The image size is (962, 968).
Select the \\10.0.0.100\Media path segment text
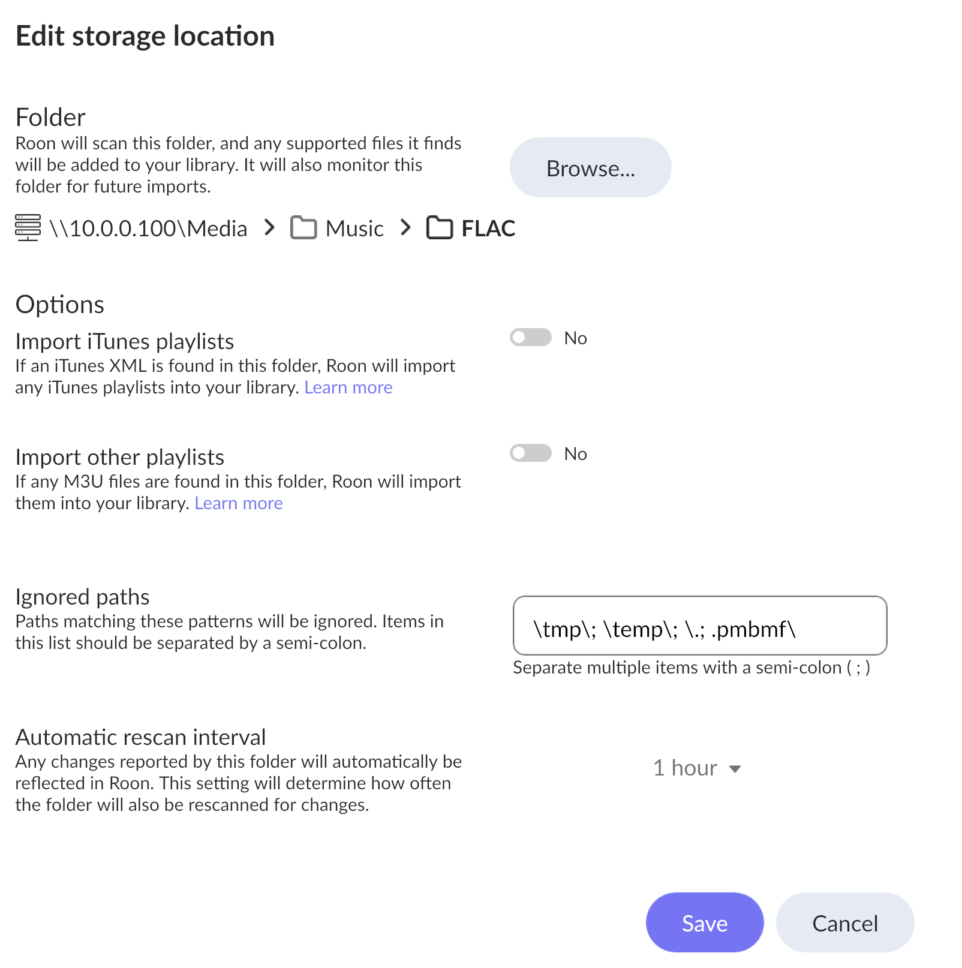148,229
